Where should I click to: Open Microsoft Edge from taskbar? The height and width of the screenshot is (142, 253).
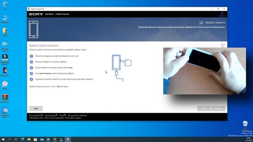point(23,139)
